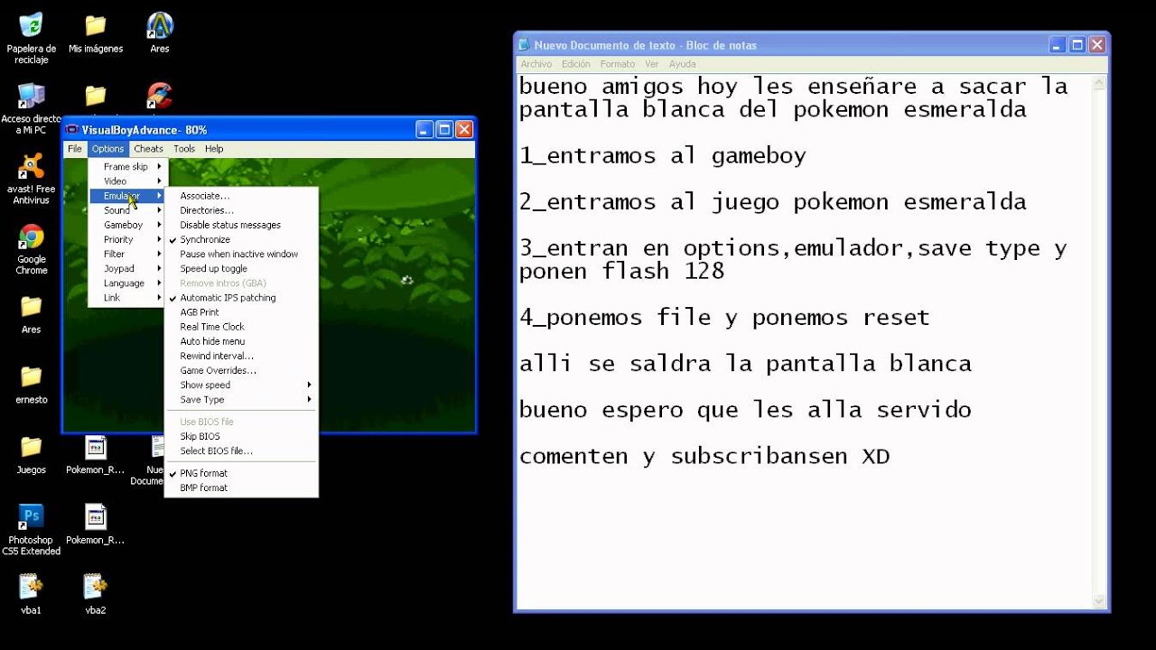Open the Formato menu in Bloc de notas
Screen dimensions: 1156x650
(618, 64)
